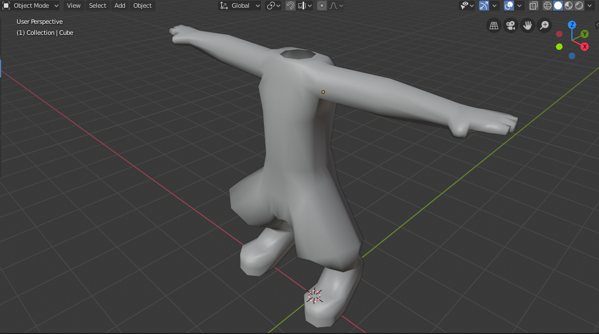Screen dimensions: 599x334
Task: Open the object visibility and selectability dropdown
Action: 467,6
